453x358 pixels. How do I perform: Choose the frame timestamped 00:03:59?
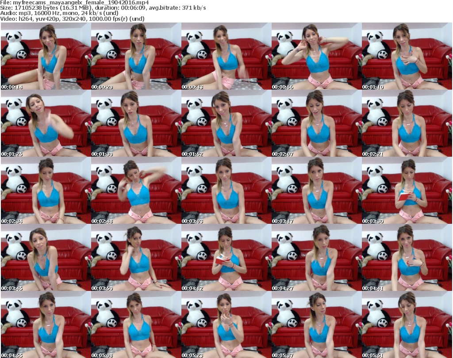coord(136,257)
